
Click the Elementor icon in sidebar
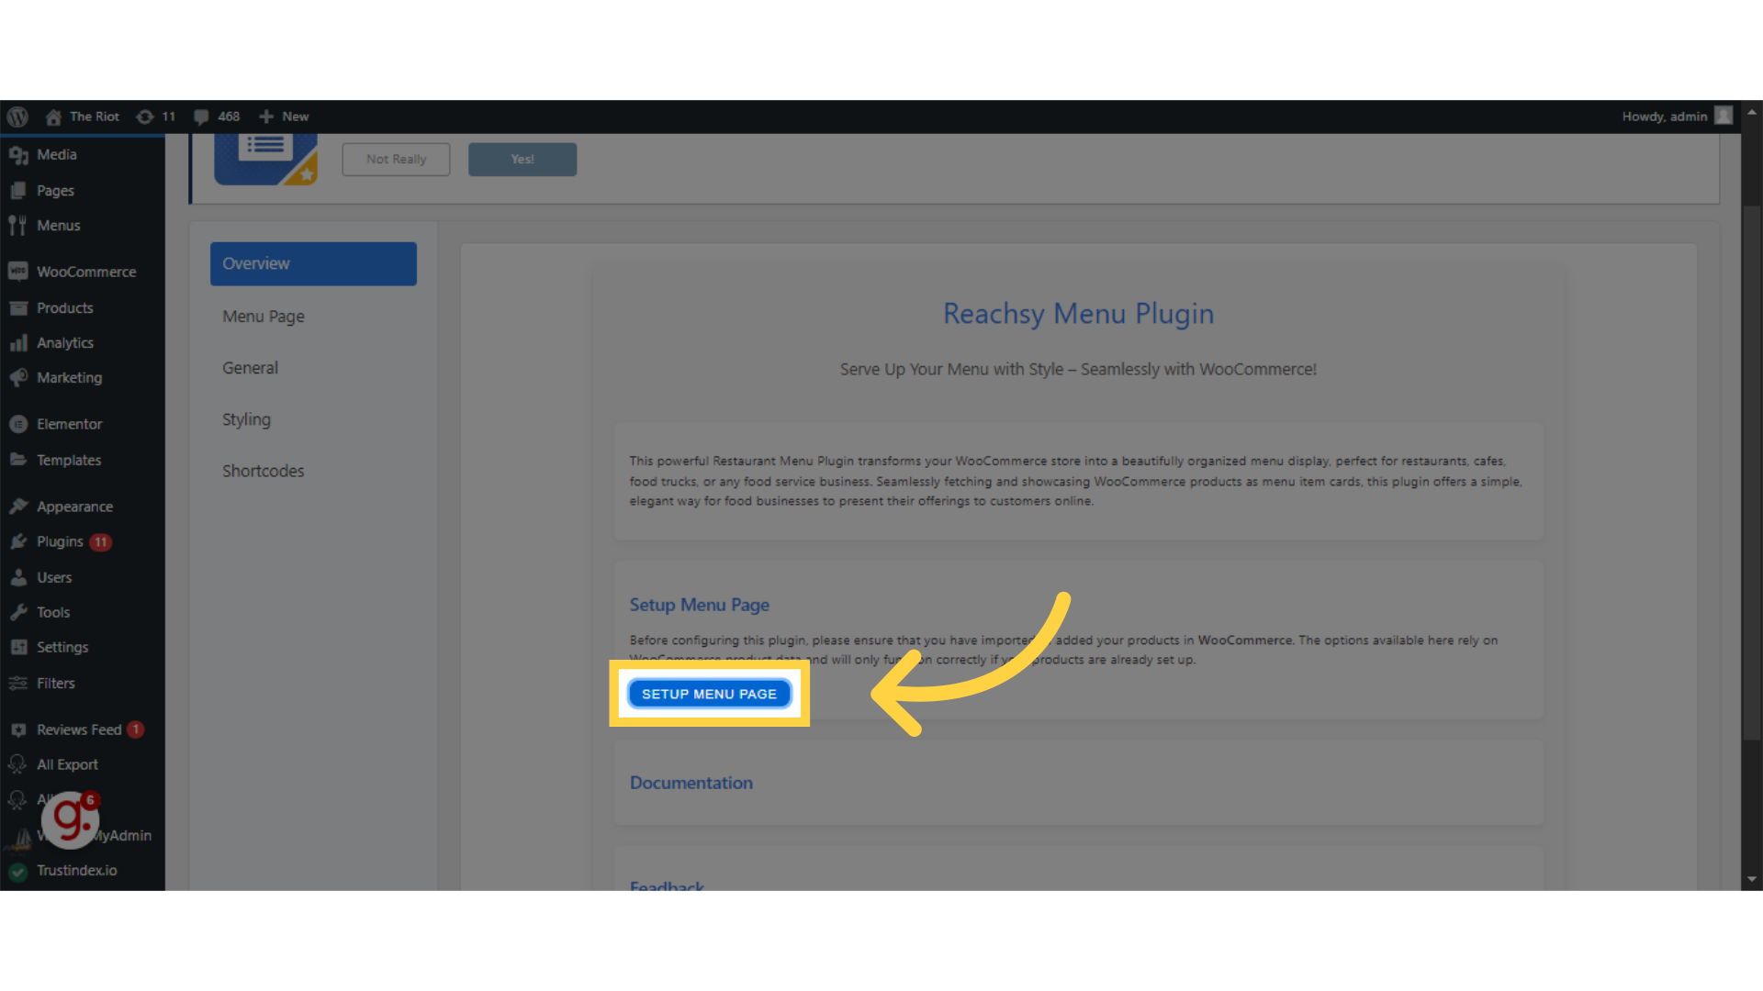[x=18, y=422]
